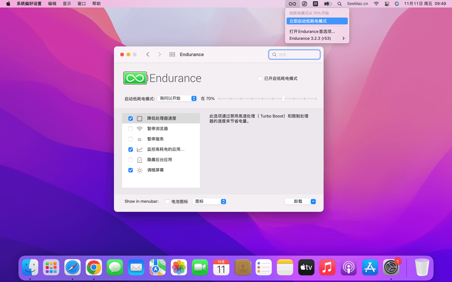Go forward with the right chevron
Image resolution: width=452 pixels, height=282 pixels.
click(x=159, y=55)
